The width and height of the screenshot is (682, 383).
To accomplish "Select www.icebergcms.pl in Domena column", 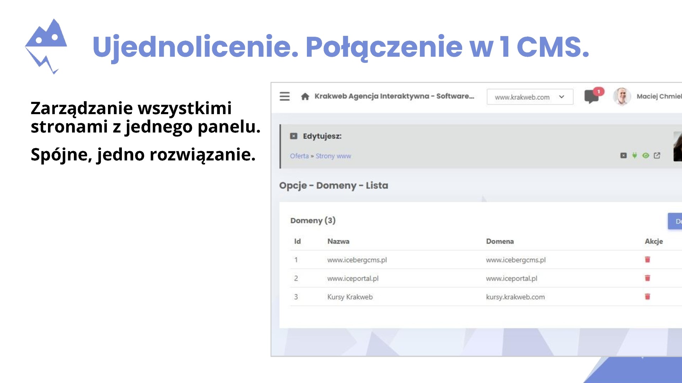I will [x=515, y=260].
